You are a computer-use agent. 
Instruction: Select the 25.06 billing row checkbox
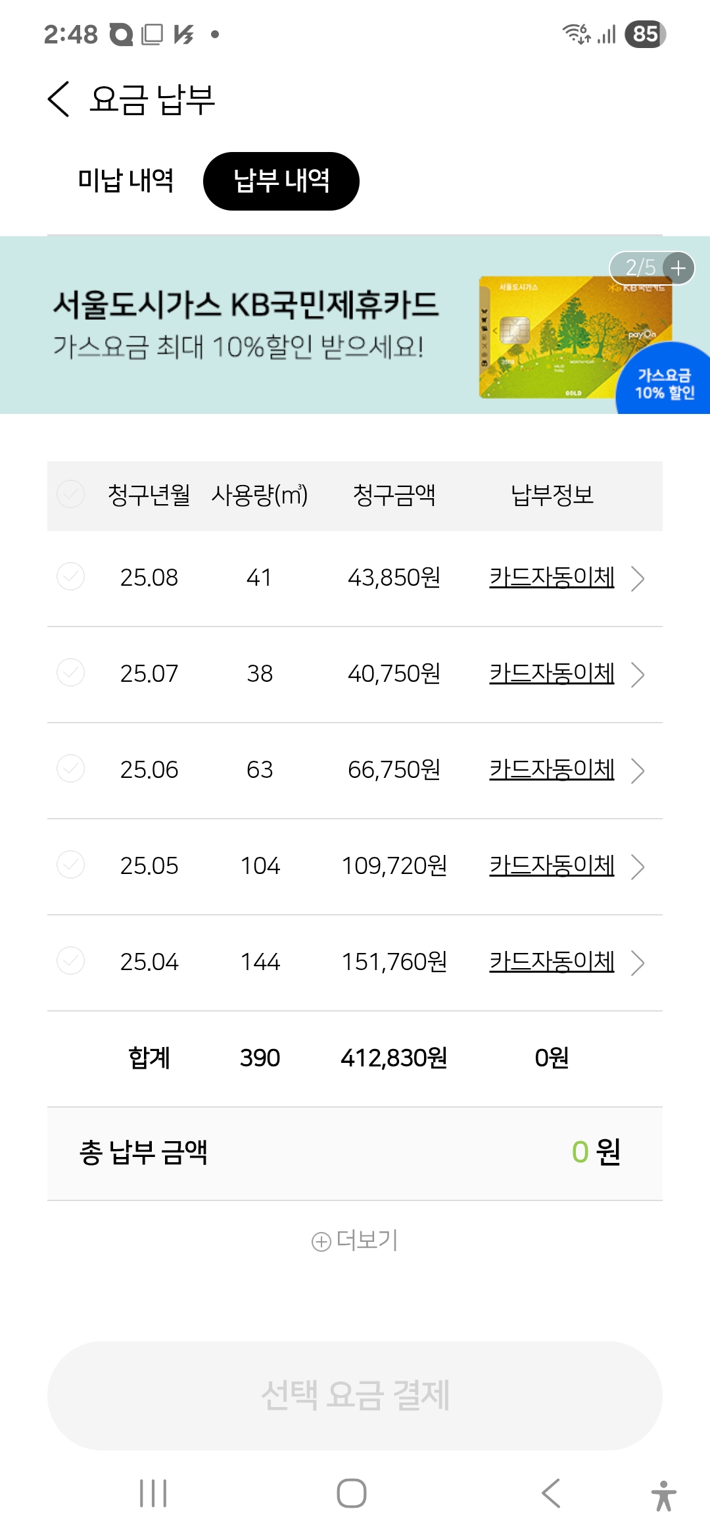(70, 769)
